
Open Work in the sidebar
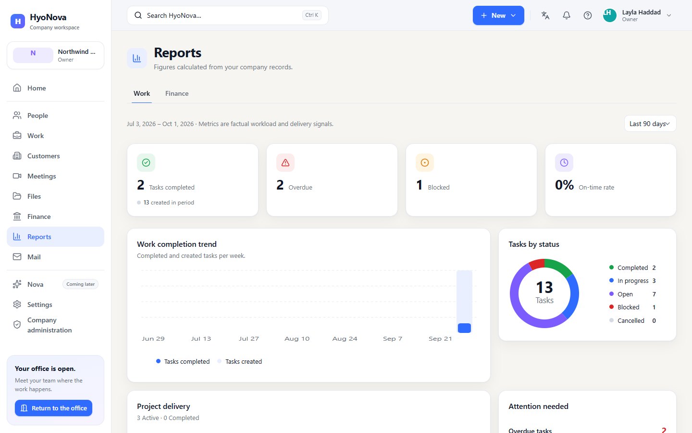click(x=55, y=136)
